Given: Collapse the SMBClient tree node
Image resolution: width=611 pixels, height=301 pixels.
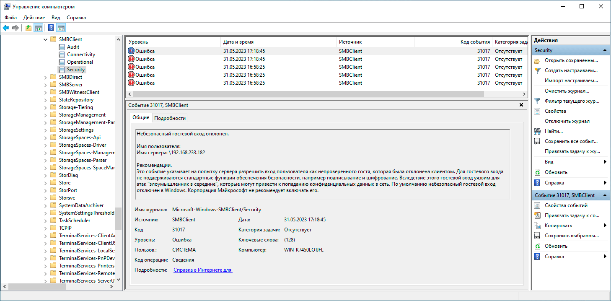Looking at the screenshot, I should click(46, 39).
